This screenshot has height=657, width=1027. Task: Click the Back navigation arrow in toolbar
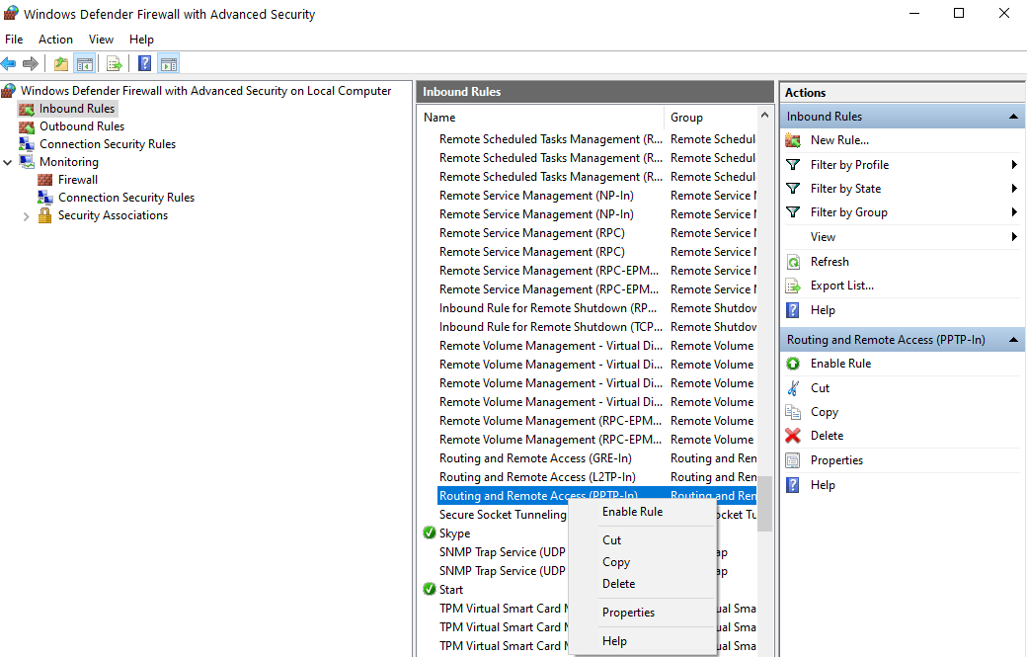click(x=9, y=62)
